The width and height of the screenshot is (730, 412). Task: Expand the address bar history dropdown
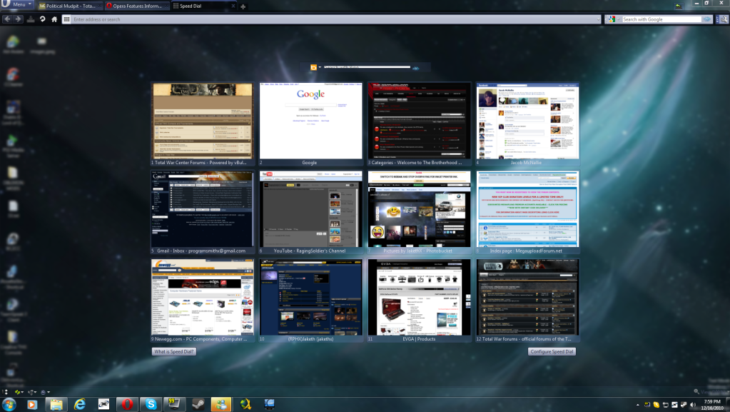(598, 19)
